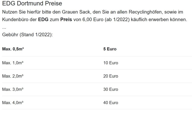Click the '6,00 Euro' price text
Screen dimensions: 192x113
[x=93, y=19]
